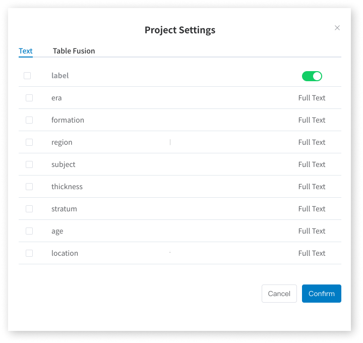
Task: Open Full Text option for location
Action: pos(312,253)
